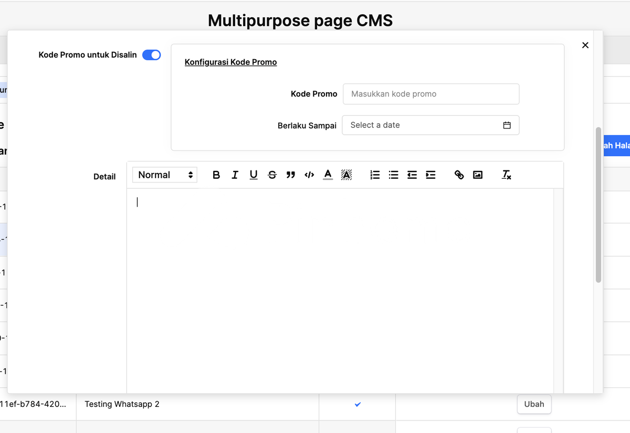Insert a hyperlink in the editor
The height and width of the screenshot is (433, 630).
459,175
